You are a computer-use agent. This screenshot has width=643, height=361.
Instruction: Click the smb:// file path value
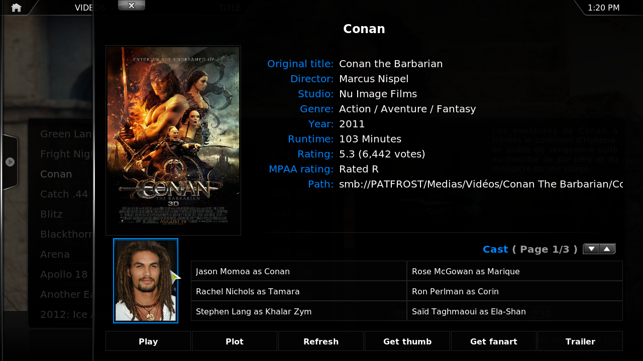point(481,184)
